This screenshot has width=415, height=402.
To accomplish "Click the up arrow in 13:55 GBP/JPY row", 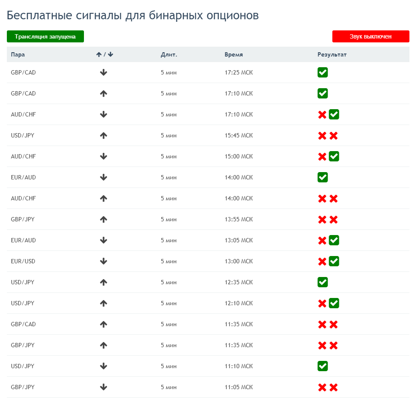I will 104,219.
